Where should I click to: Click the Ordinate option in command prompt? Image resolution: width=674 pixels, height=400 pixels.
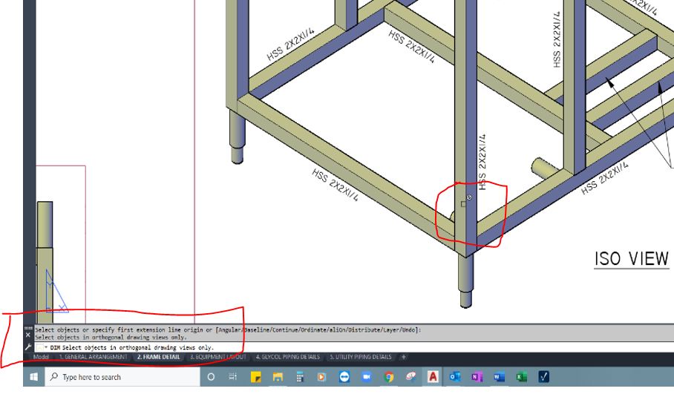(x=314, y=330)
